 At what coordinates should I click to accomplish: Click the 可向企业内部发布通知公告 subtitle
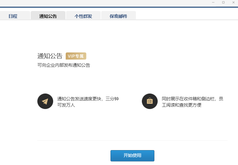(64, 65)
